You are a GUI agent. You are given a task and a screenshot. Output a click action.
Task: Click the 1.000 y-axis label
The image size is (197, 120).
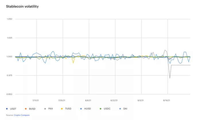(x=9, y=57)
